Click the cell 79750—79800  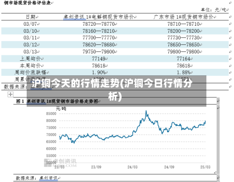[x=99, y=51]
